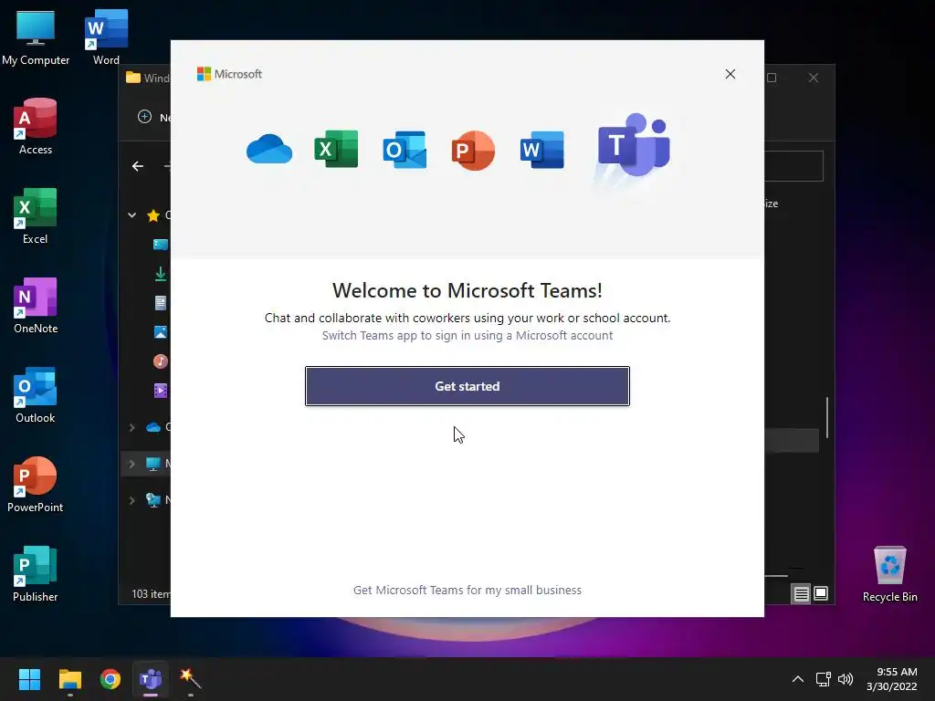935x701 pixels.
Task: Click the Word icon in Teams banner
Action: [541, 150]
